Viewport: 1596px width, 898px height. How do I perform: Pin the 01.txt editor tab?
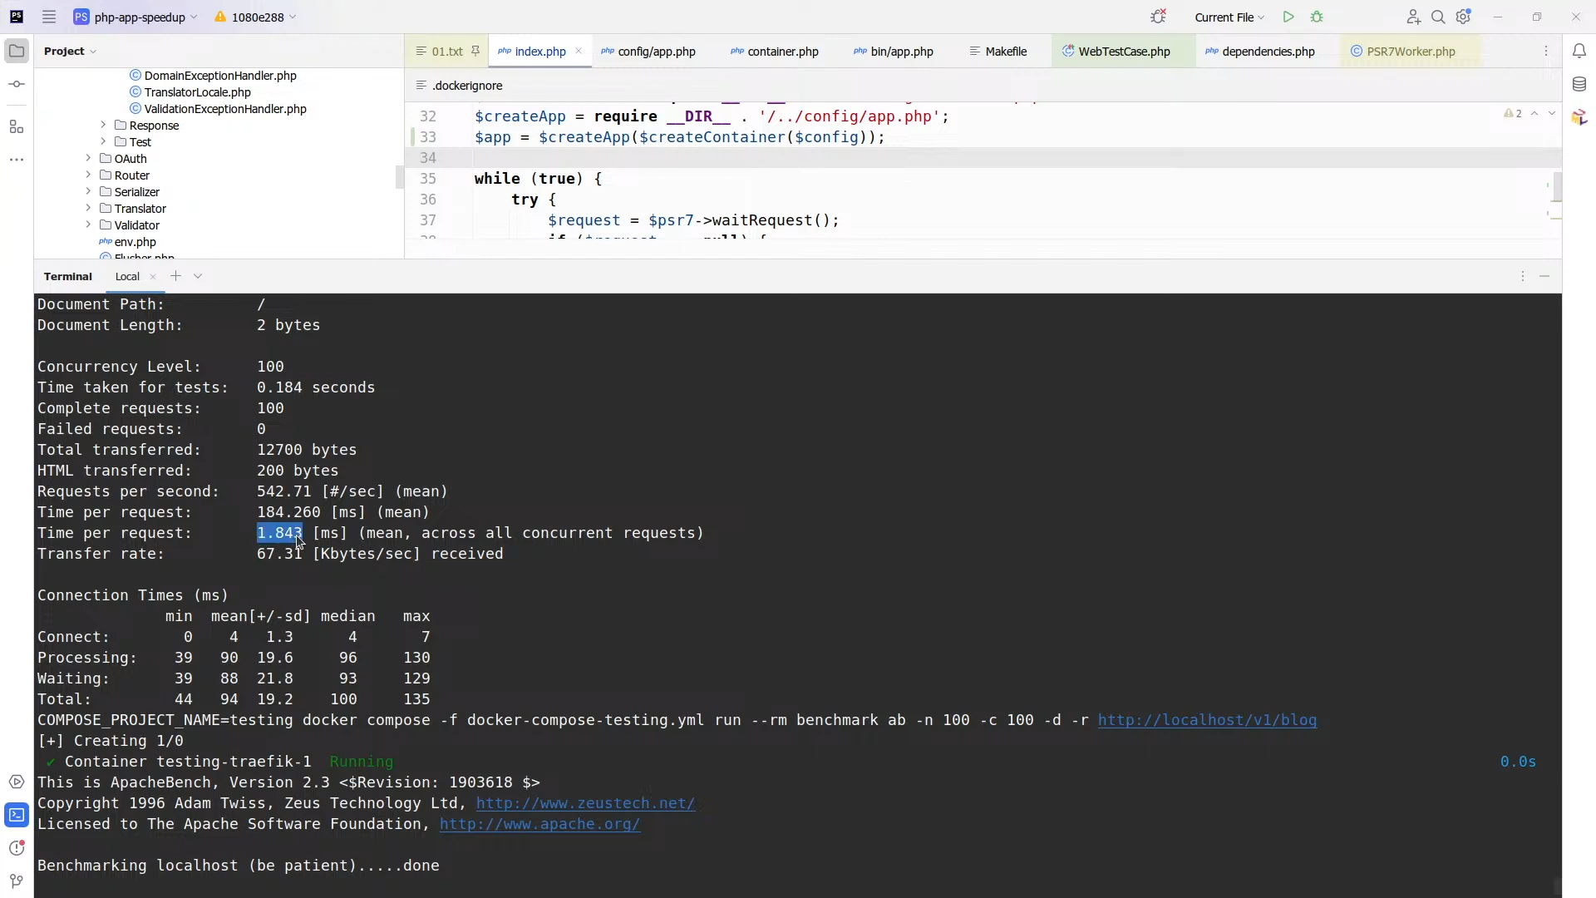475,51
